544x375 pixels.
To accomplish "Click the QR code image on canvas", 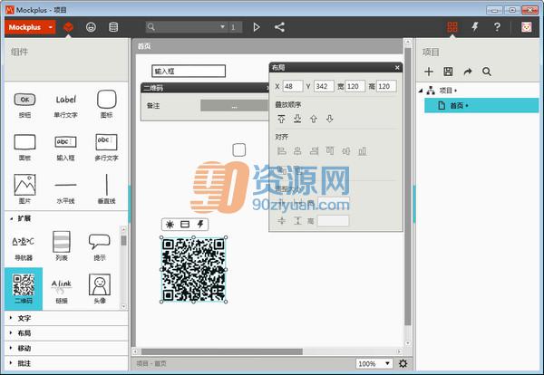I will pos(194,269).
